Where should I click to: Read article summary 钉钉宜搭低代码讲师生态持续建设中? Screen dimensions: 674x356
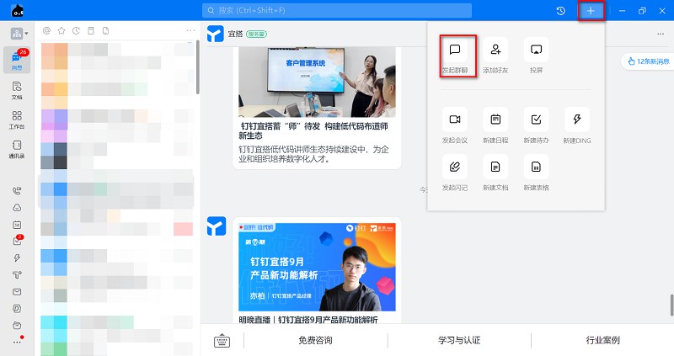pyautogui.click(x=313, y=154)
